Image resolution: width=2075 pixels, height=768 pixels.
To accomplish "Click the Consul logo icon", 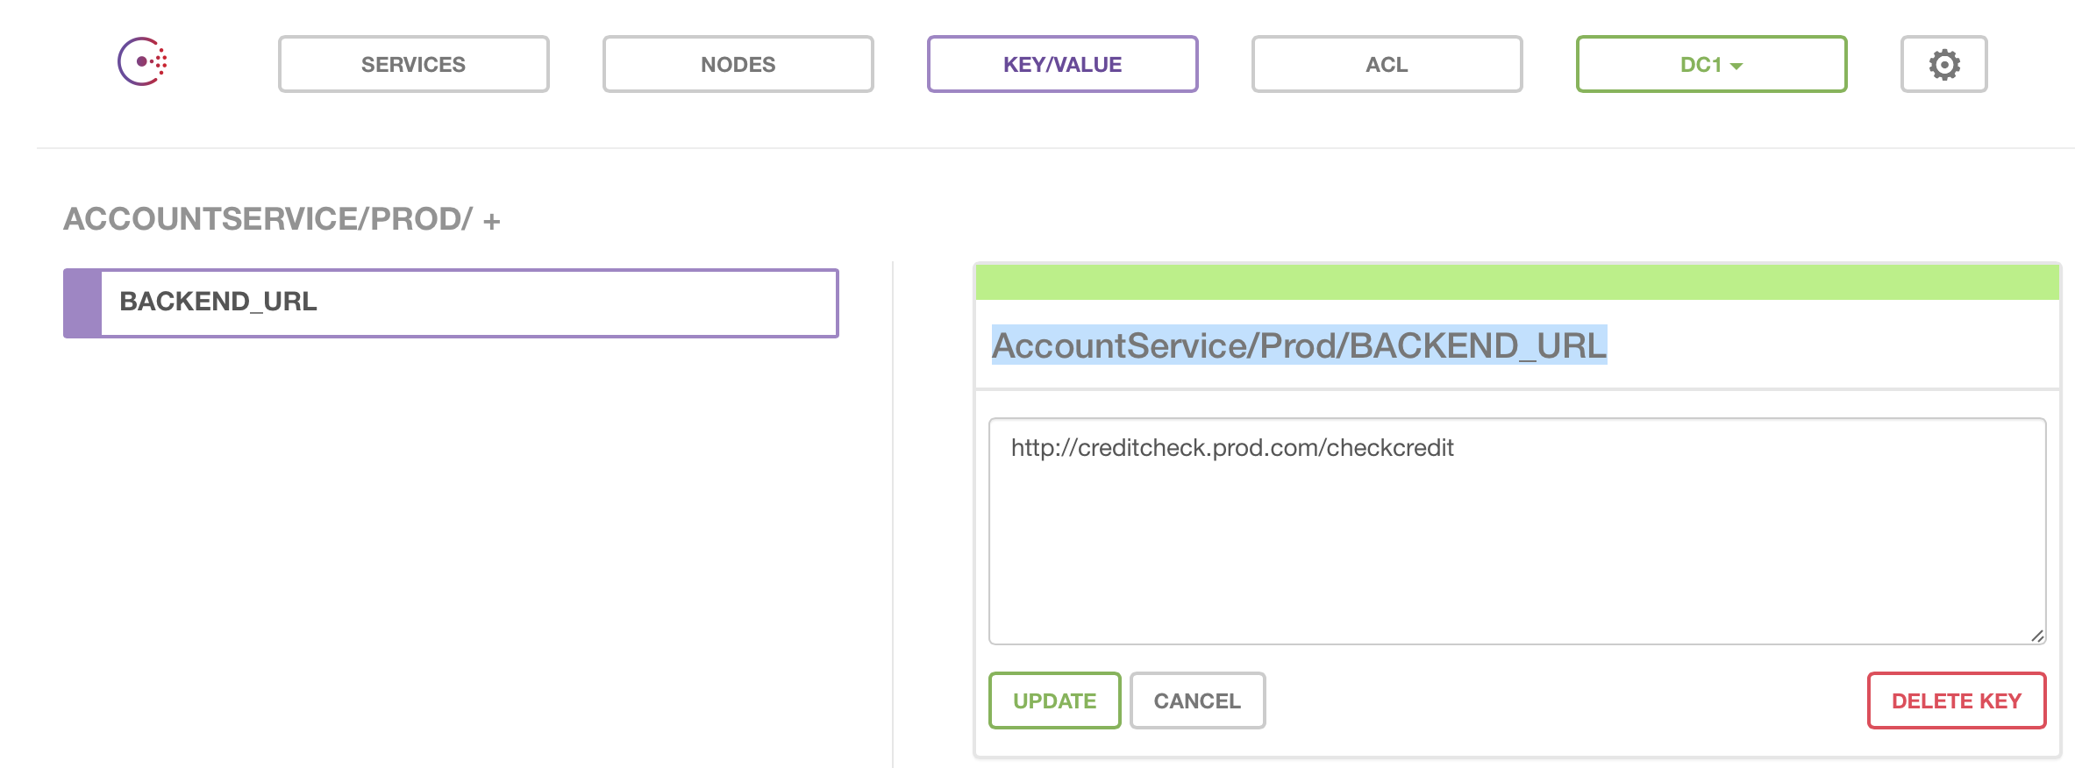I will [x=143, y=62].
